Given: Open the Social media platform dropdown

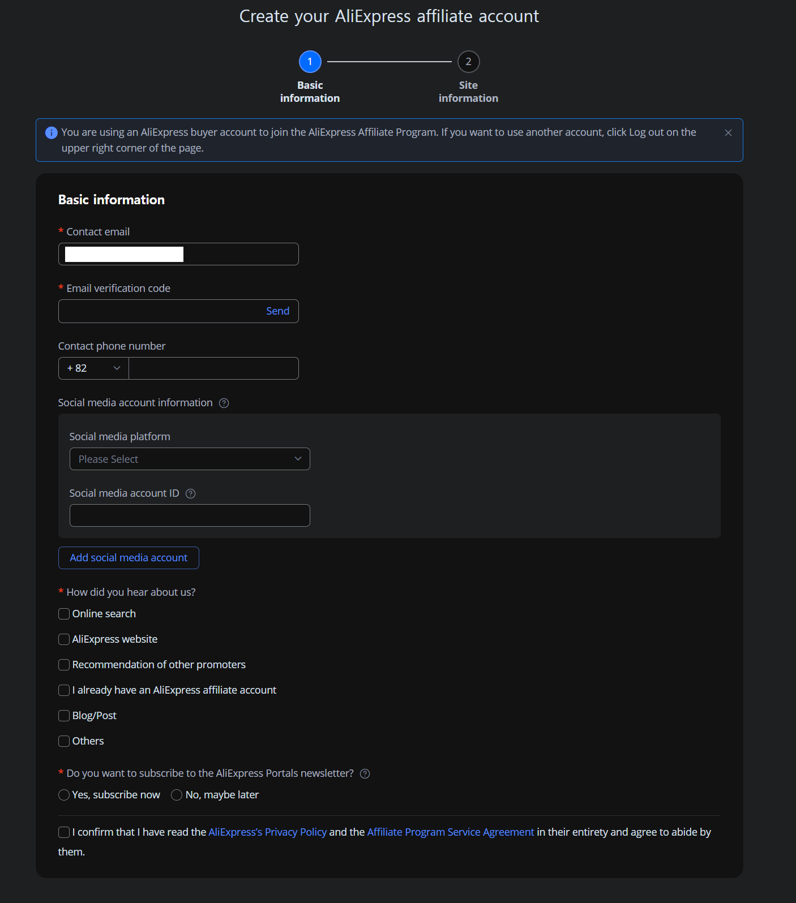Looking at the screenshot, I should pyautogui.click(x=190, y=459).
